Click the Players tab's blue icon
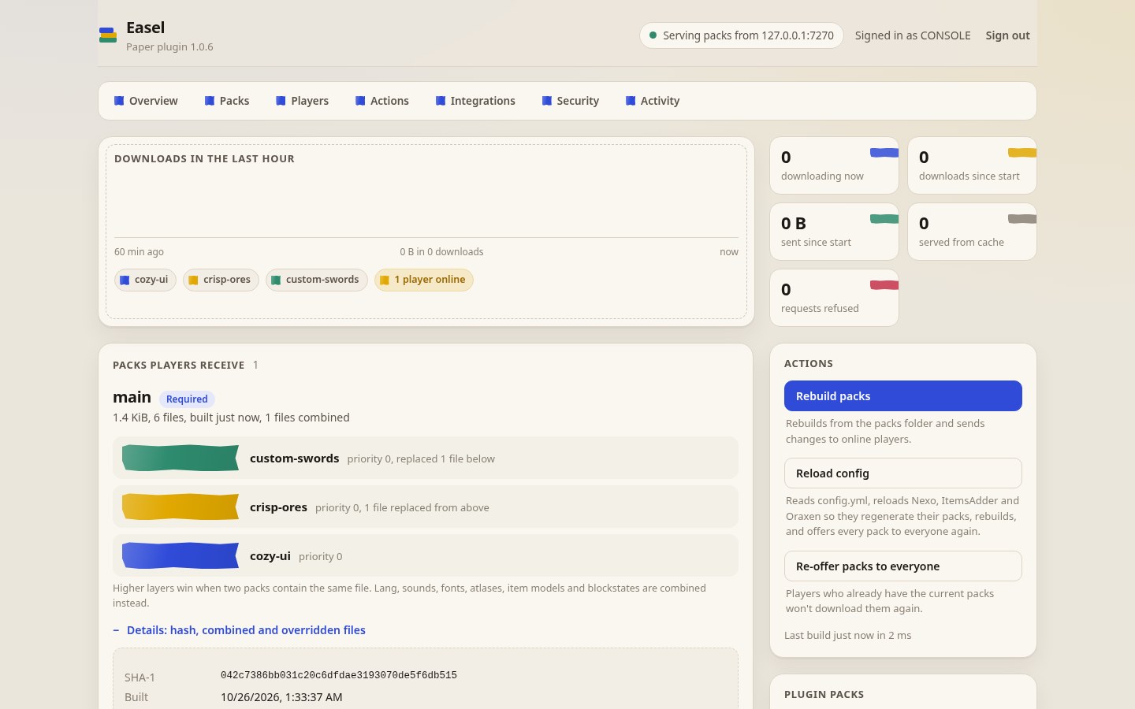 281,101
